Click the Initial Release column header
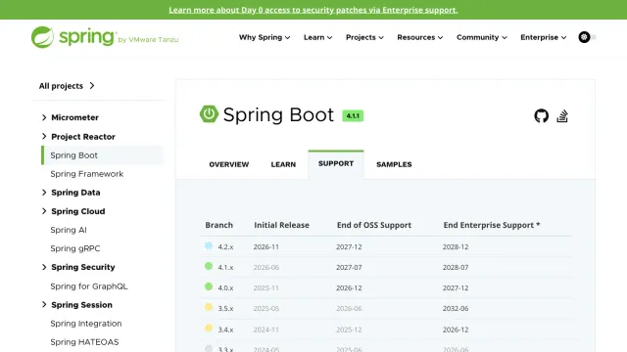 (281, 225)
